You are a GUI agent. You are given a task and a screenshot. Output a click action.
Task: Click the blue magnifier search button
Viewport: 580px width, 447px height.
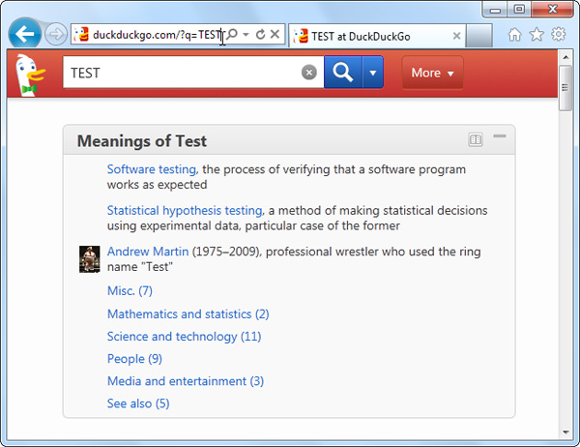point(342,73)
